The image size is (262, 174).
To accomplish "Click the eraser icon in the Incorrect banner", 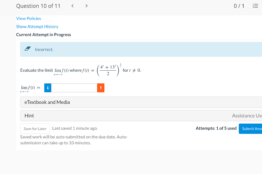I will point(28,49).
